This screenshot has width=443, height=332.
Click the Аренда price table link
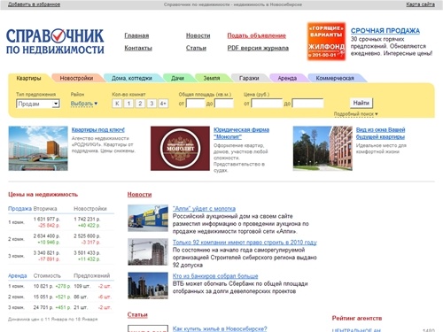(x=17, y=275)
